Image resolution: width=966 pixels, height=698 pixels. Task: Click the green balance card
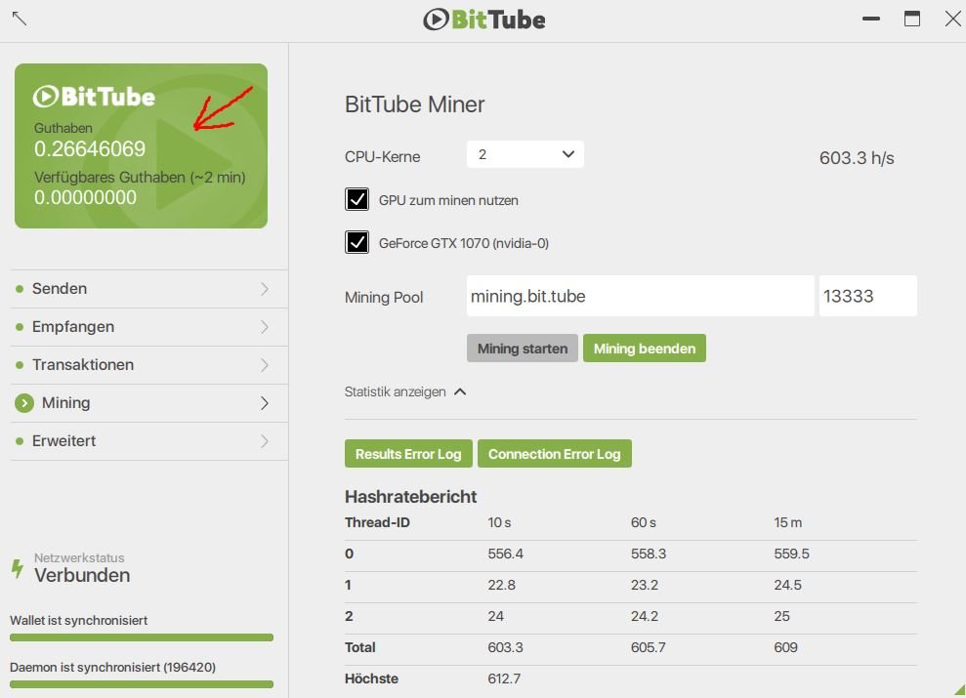coord(141,145)
